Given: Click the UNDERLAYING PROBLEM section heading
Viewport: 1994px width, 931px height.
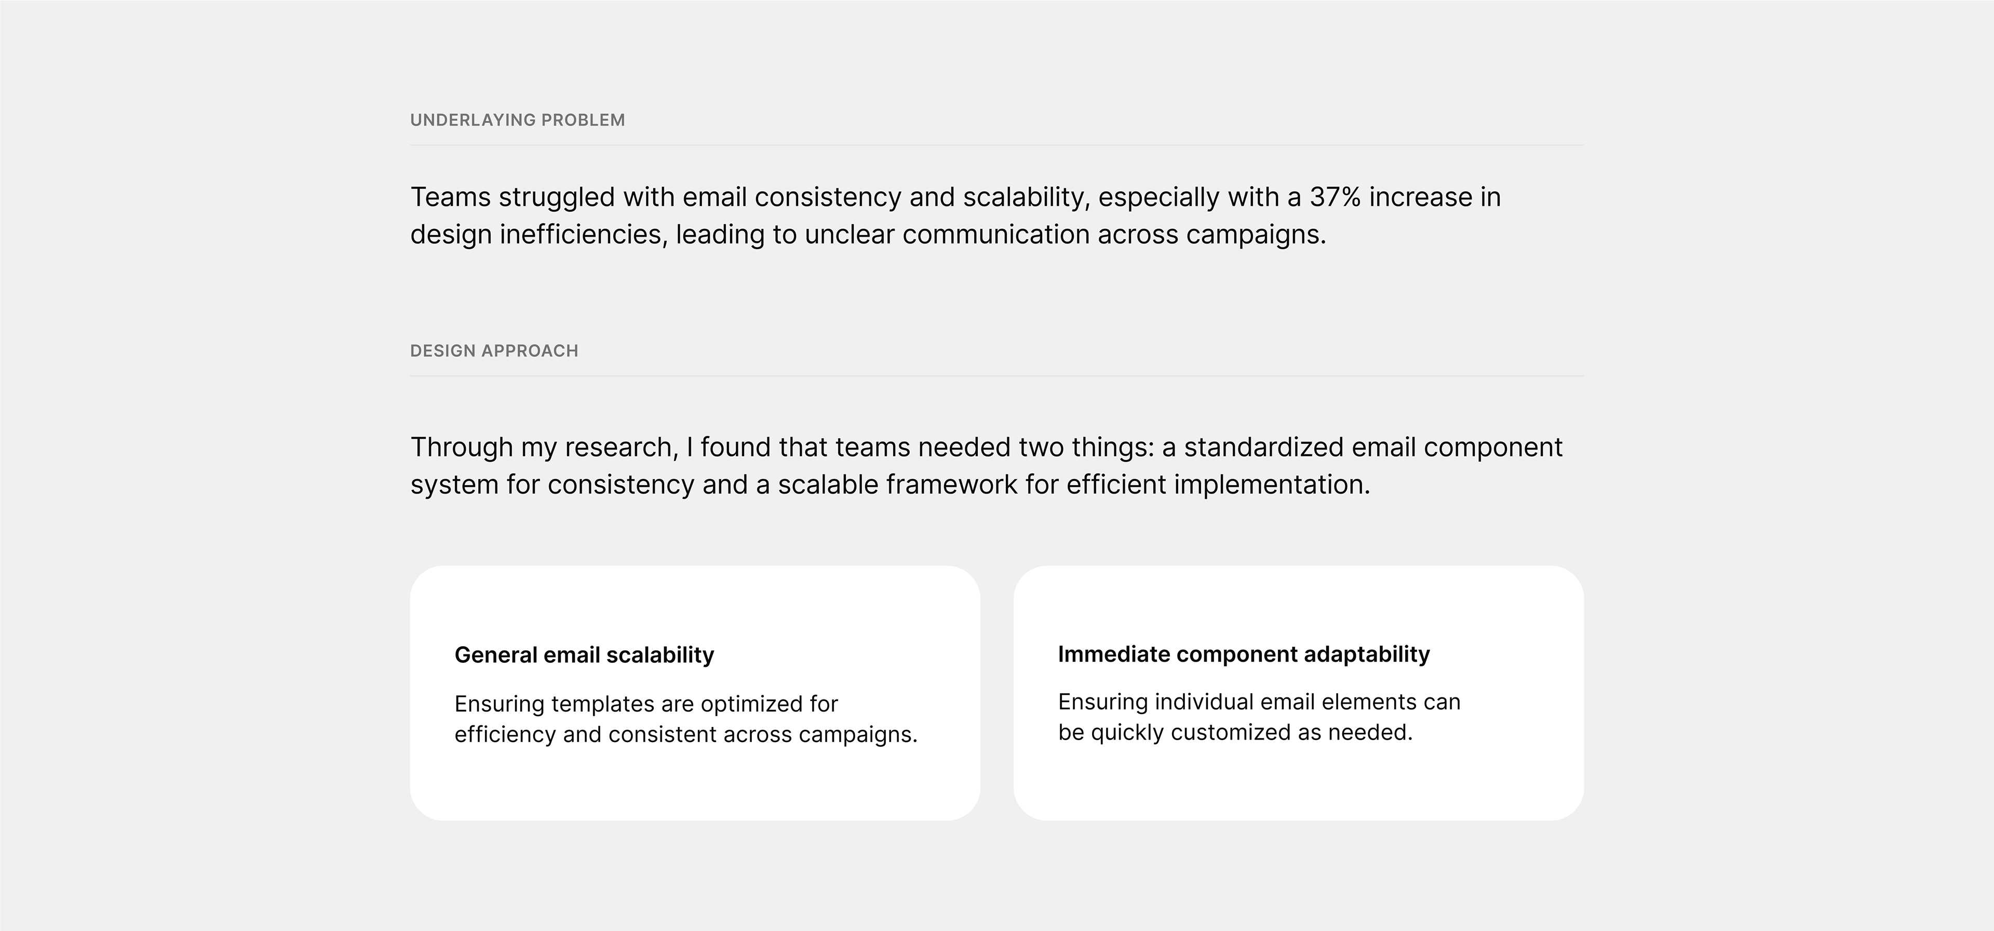Looking at the screenshot, I should pyautogui.click(x=517, y=120).
